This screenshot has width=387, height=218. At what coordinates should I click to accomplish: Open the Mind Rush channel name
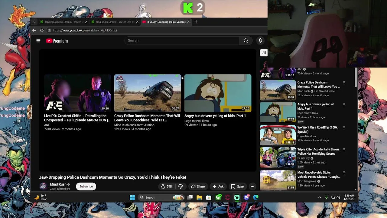click(x=58, y=184)
